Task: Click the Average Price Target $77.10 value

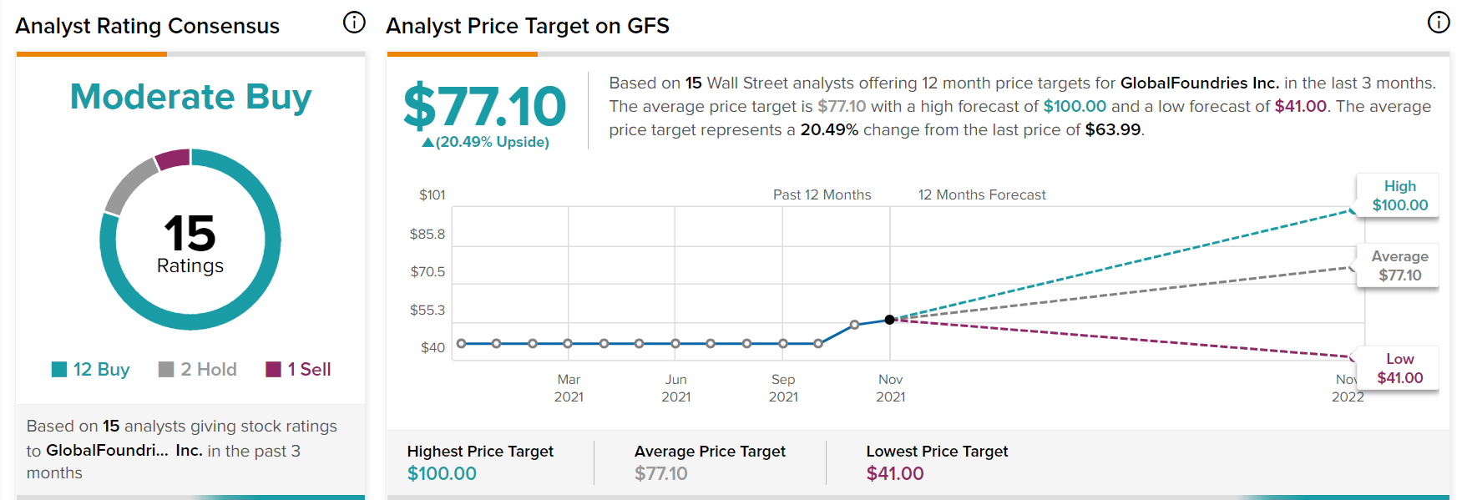Action: [x=660, y=474]
